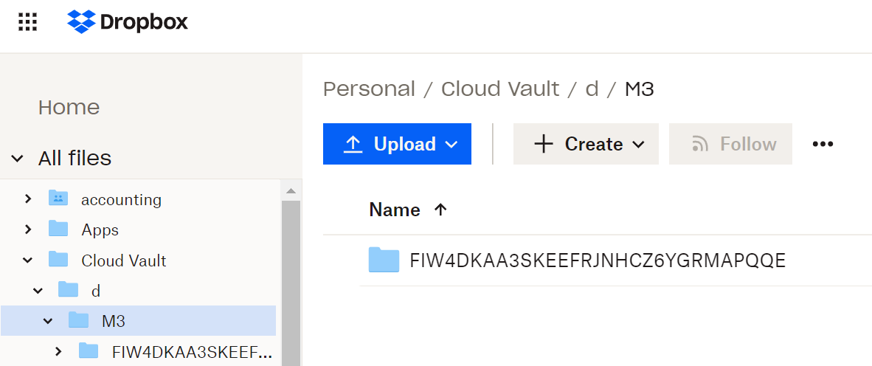Collapse the All files section
The image size is (872, 366).
point(18,158)
